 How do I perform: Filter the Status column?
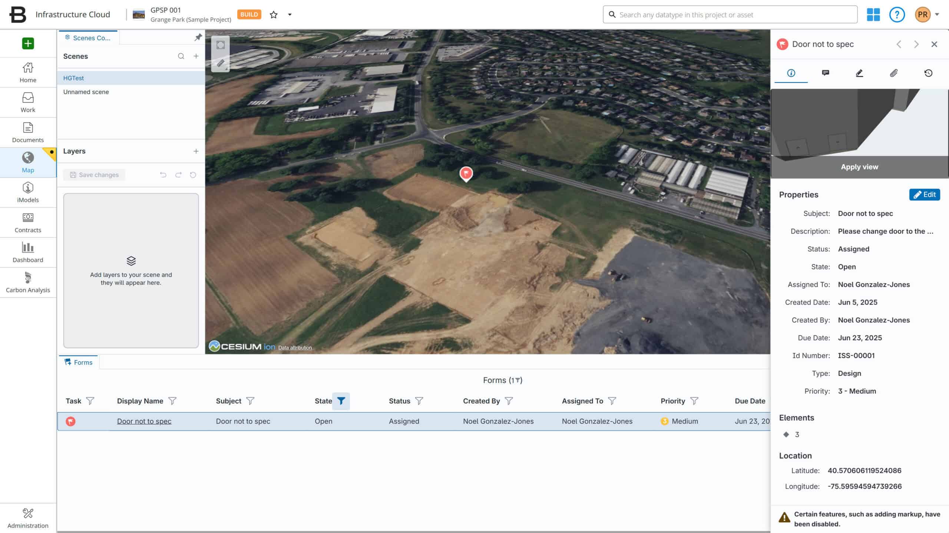pos(419,401)
